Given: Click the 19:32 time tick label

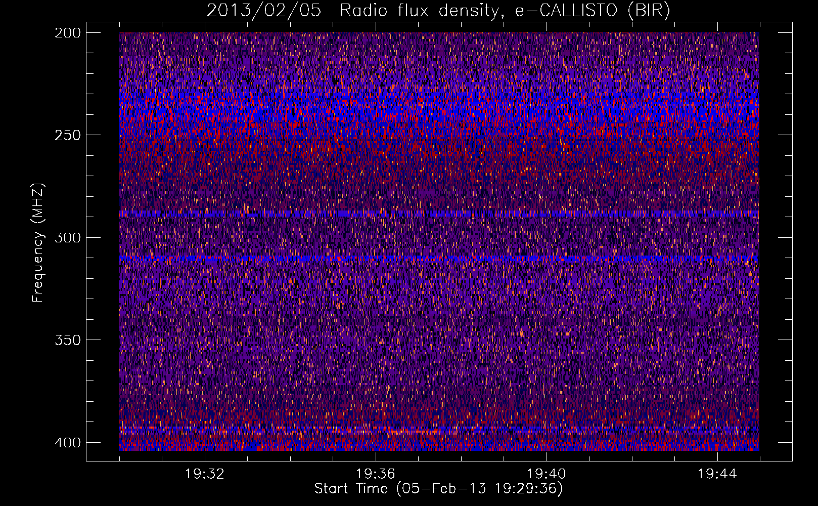Looking at the screenshot, I should pyautogui.click(x=205, y=474).
